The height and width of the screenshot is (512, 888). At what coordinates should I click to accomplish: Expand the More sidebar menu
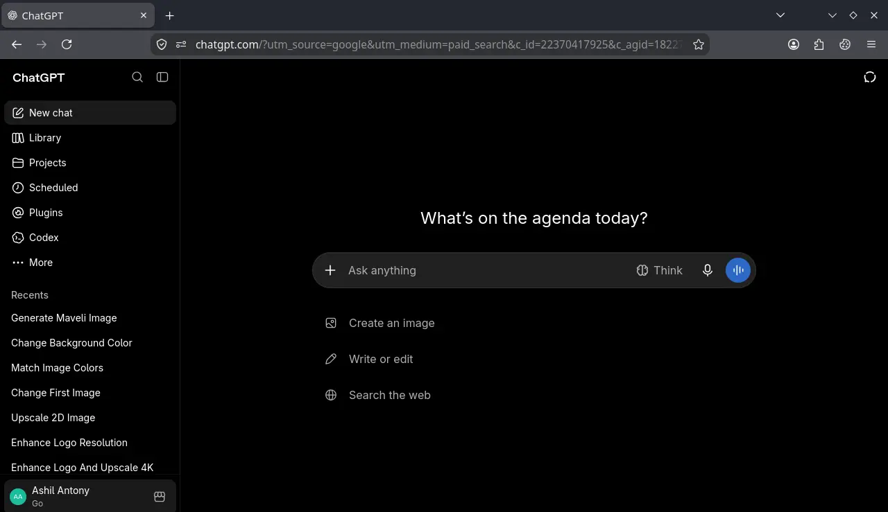[90, 263]
